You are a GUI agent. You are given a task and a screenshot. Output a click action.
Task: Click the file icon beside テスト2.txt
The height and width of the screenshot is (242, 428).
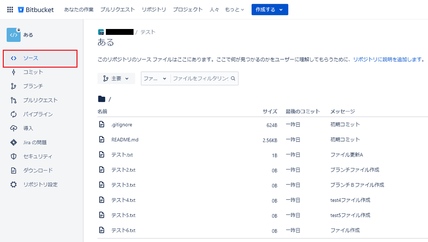click(102, 170)
